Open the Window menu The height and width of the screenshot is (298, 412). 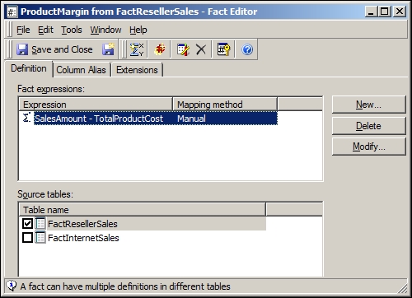click(105, 30)
